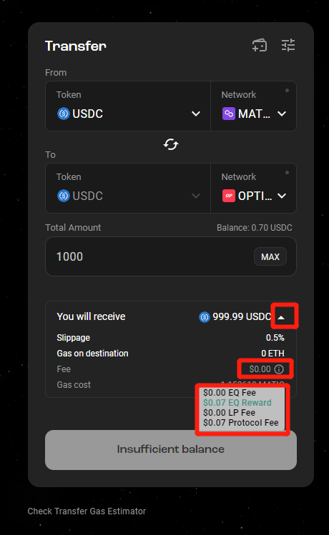This screenshot has width=329, height=535.
Task: Click the Polygon MATIC network logo
Action: tap(229, 114)
